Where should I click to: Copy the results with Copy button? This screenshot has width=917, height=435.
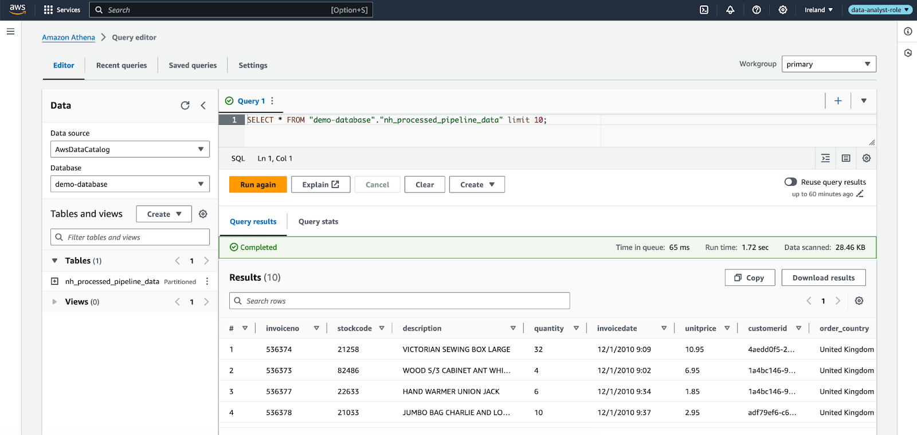coord(750,278)
